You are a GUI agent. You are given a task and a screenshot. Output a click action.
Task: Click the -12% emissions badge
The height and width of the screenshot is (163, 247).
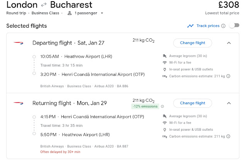point(145,106)
